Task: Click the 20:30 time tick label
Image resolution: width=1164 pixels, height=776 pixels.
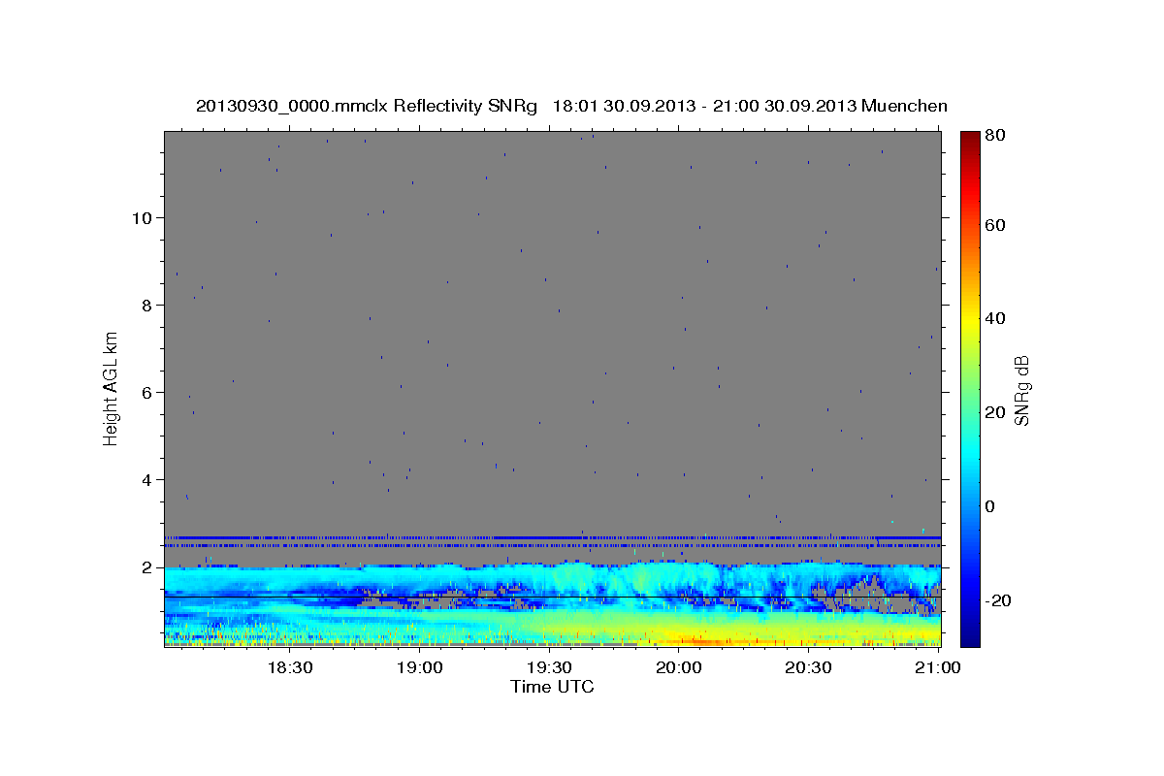Action: 808,668
